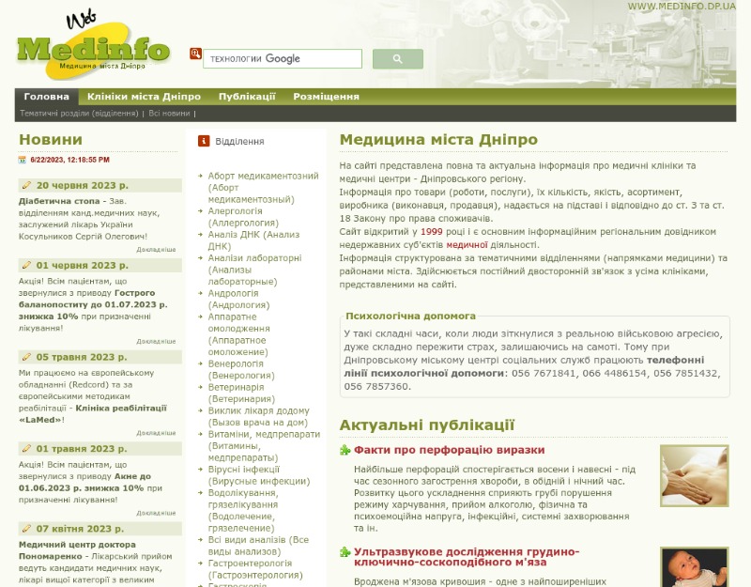Click the Психологічна допомога heading
Image resolution: width=751 pixels, height=587 pixels.
410,316
